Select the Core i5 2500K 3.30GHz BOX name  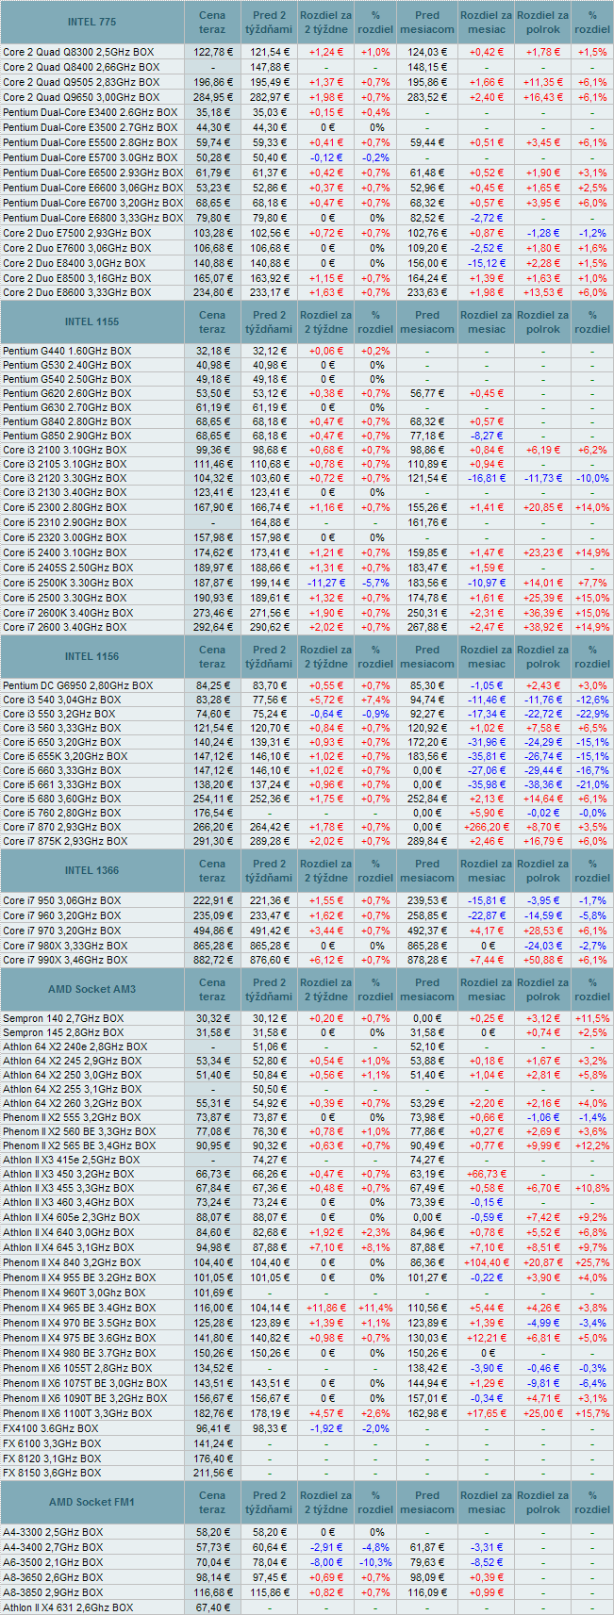(68, 583)
